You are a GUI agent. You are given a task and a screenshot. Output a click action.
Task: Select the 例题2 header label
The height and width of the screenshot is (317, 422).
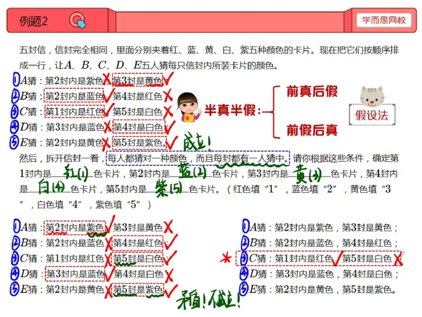(34, 21)
